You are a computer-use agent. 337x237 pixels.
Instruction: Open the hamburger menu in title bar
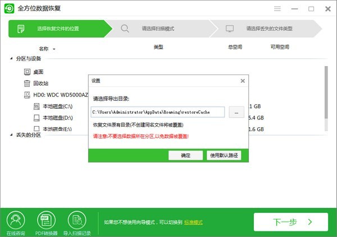(277, 8)
